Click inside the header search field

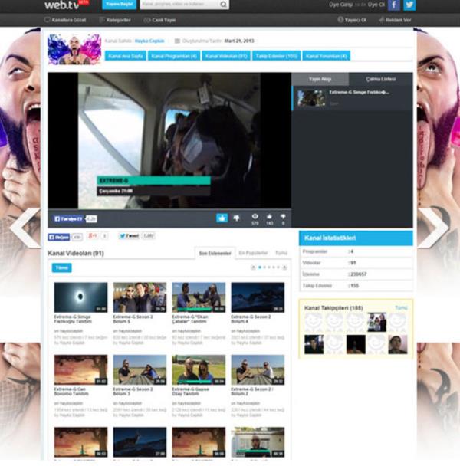[180, 5]
